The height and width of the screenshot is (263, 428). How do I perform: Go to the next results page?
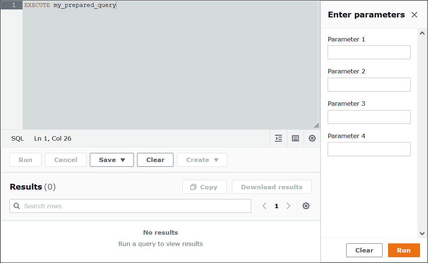click(x=288, y=206)
